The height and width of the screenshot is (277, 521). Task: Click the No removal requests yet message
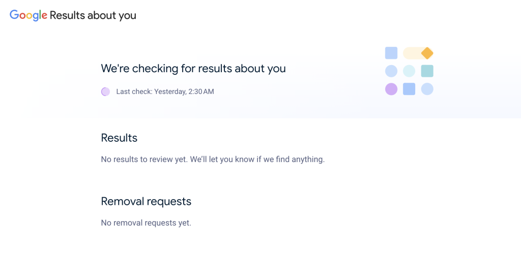click(x=146, y=223)
